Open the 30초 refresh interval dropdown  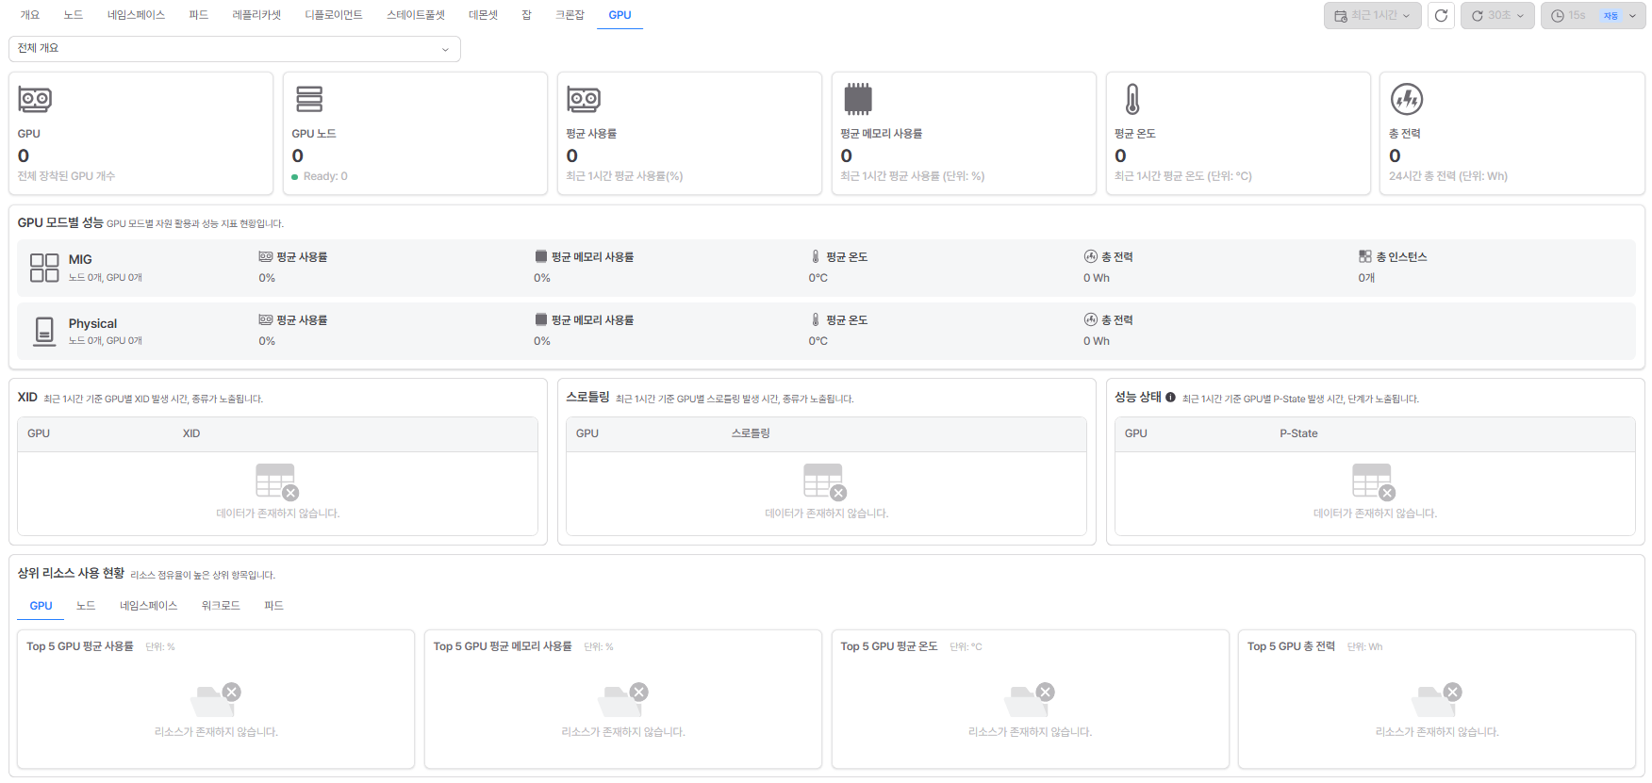coord(1496,16)
